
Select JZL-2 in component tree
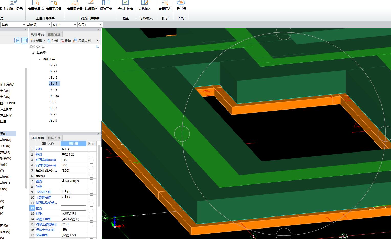53,71
